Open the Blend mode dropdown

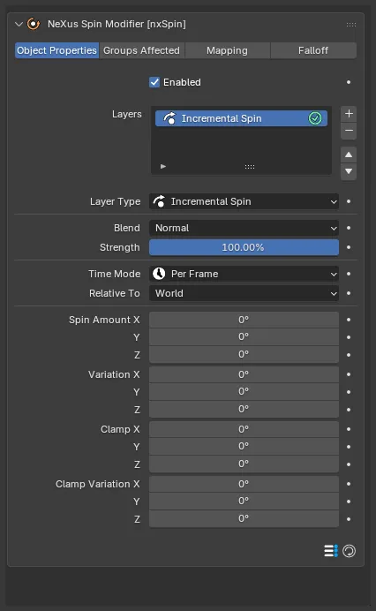point(244,228)
